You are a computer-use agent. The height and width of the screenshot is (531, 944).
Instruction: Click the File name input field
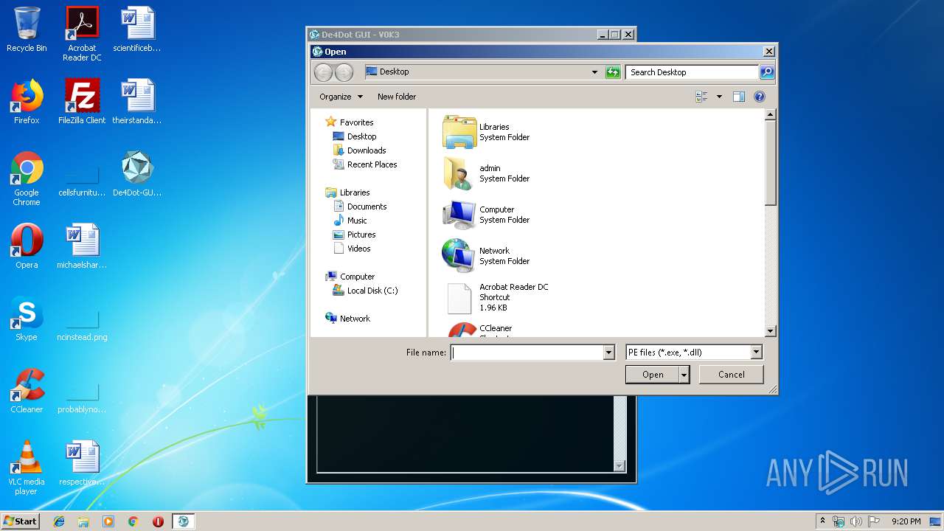point(527,353)
